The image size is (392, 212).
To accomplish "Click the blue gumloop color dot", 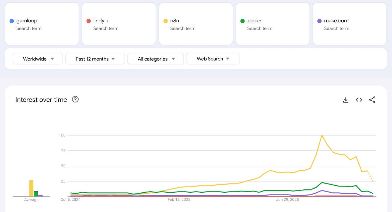I will 11,21.
